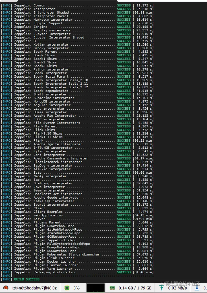Viewport: 207px width, 293px height.
Task: Click the 'Zeppelin: MongoDB interpreter' line
Action: coord(77,102)
